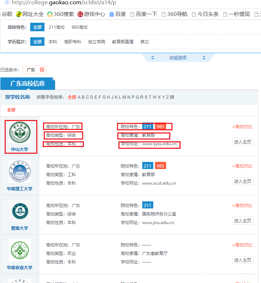
Task: Open the 游戏中心 bookmark
Action: click(x=91, y=14)
